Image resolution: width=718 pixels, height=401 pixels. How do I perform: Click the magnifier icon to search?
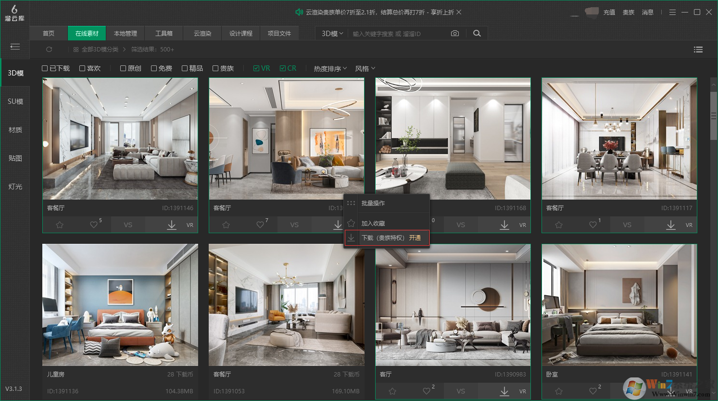(x=477, y=33)
